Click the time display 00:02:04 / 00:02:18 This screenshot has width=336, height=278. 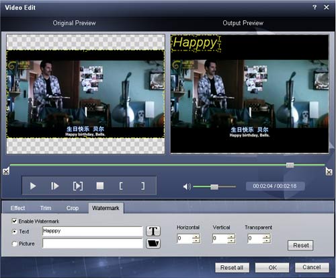pos(275,186)
